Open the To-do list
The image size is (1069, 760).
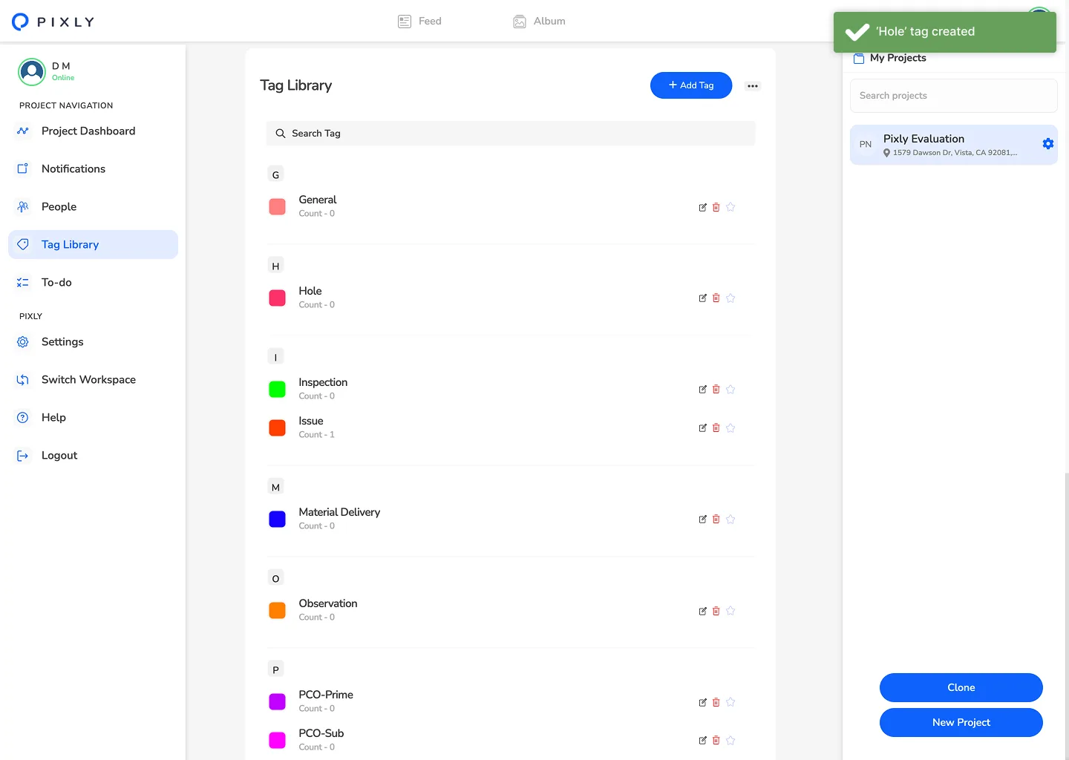coord(93,283)
